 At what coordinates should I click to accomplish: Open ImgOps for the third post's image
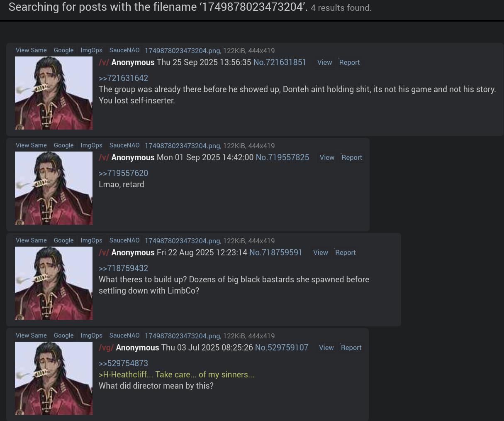tap(91, 240)
